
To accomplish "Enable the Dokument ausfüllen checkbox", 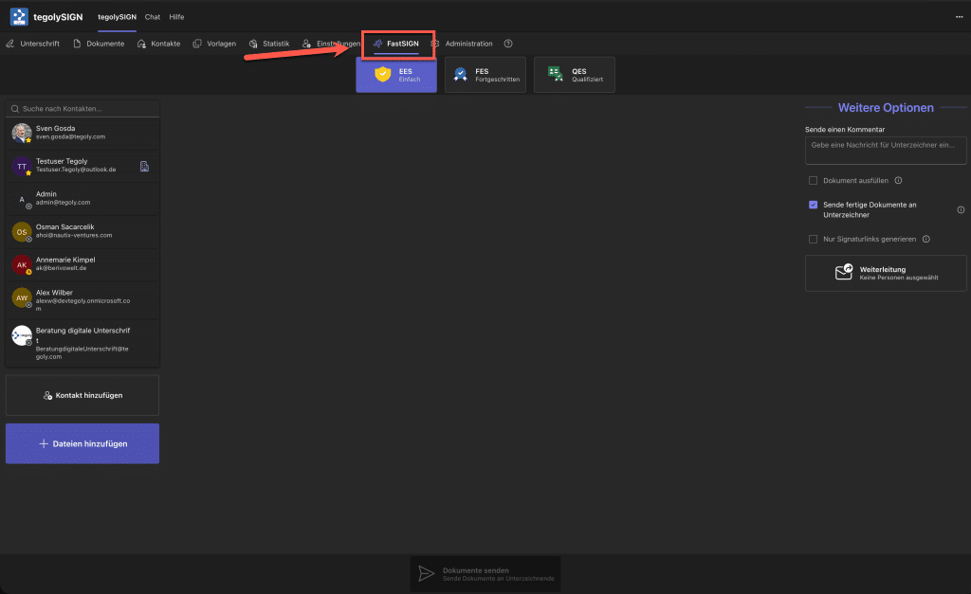I will point(813,180).
